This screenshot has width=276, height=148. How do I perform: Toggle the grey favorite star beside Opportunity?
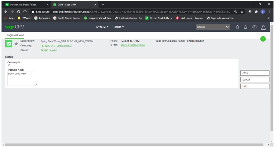click(16, 44)
